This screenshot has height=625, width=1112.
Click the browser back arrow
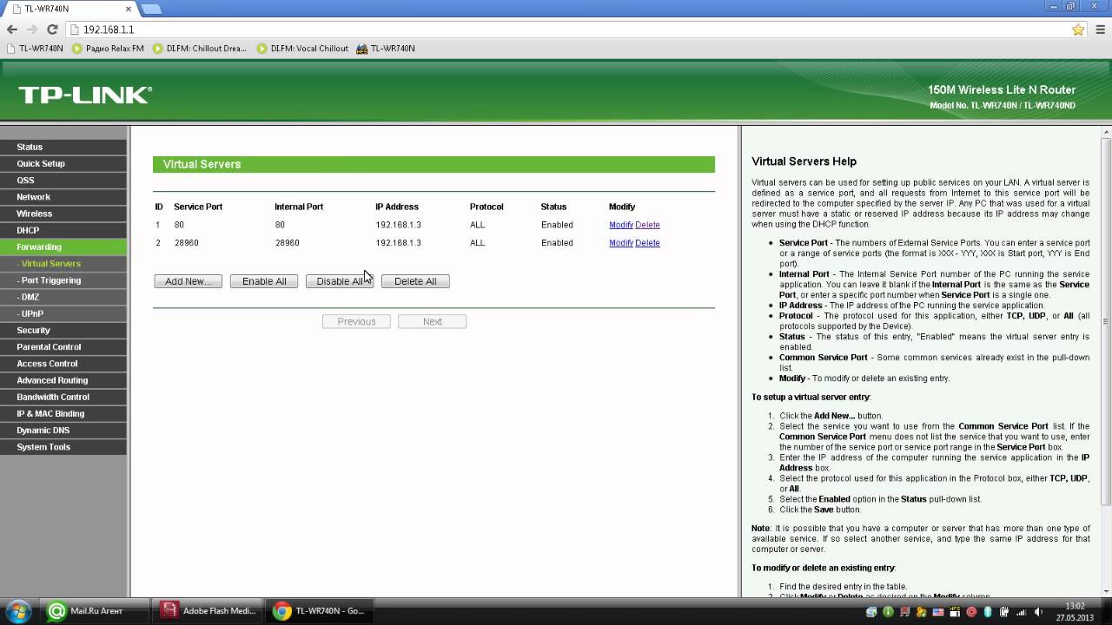point(12,30)
